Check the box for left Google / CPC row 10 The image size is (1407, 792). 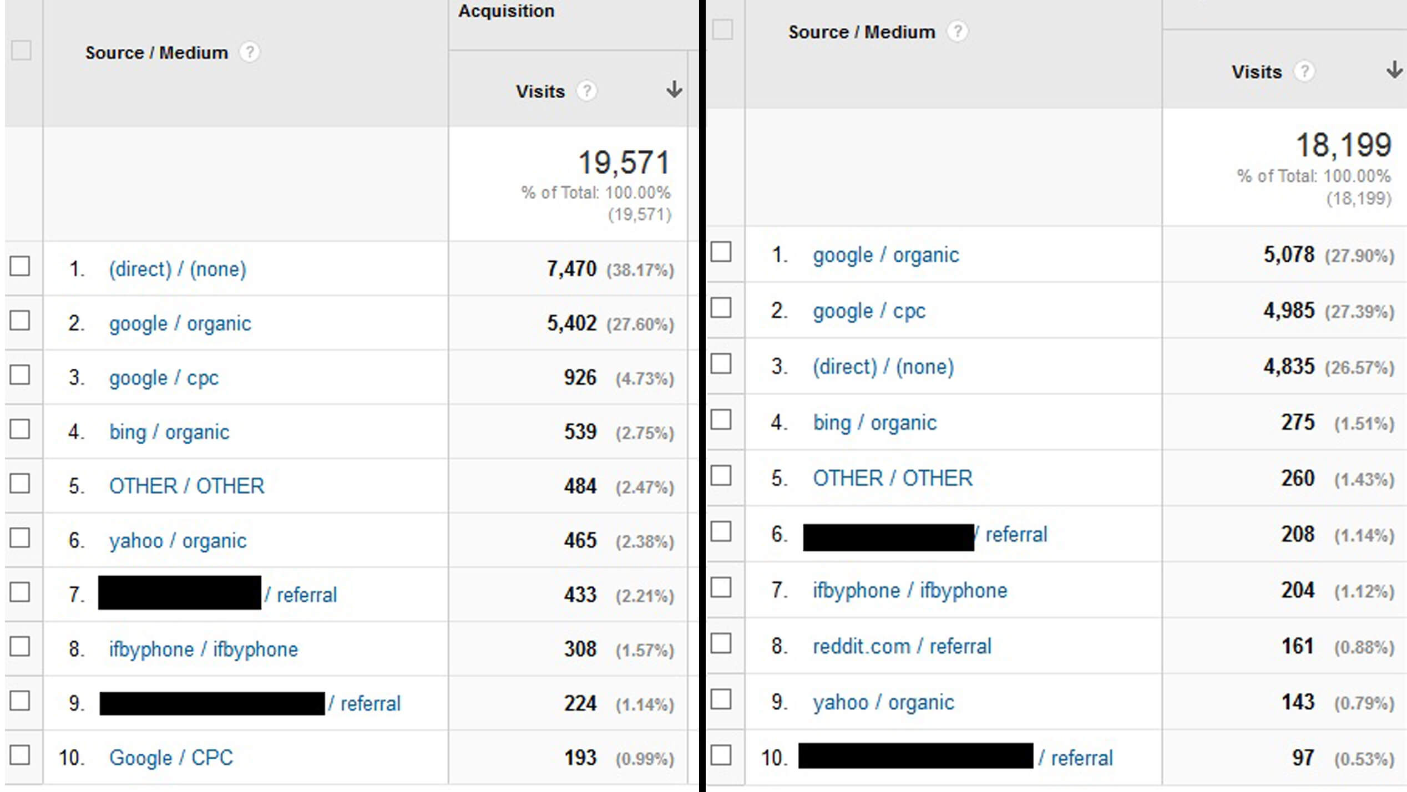tap(20, 755)
